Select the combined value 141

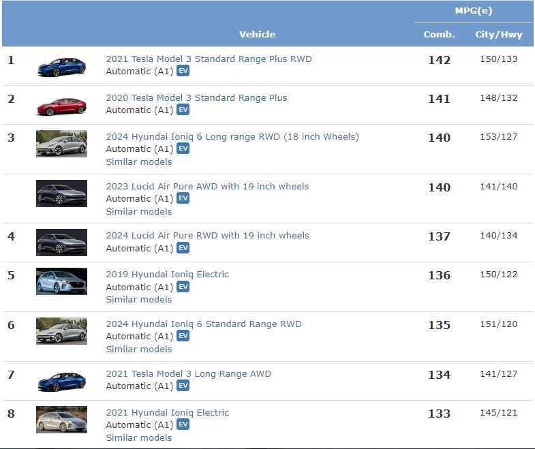[x=439, y=99]
